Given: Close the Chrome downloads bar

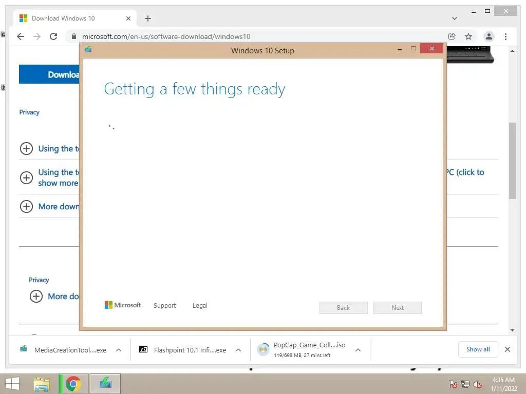Looking at the screenshot, I should (508, 349).
